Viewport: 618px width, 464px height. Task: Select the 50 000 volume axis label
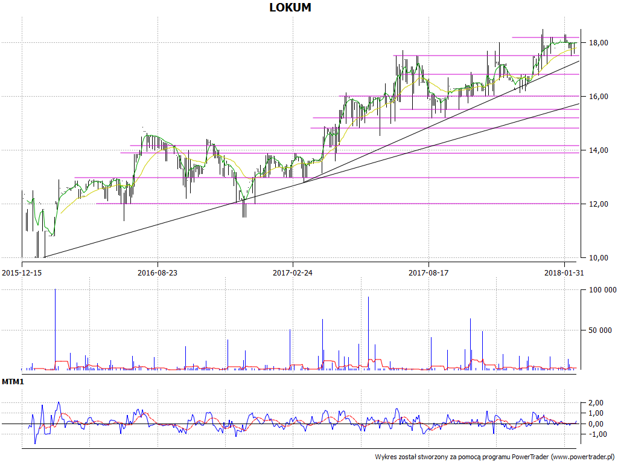(600, 330)
